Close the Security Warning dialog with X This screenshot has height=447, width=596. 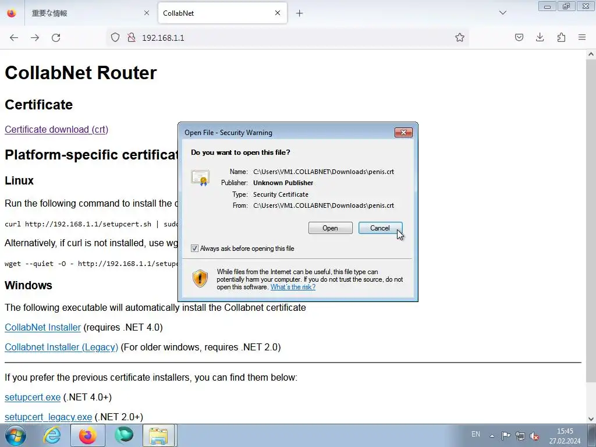coord(404,132)
